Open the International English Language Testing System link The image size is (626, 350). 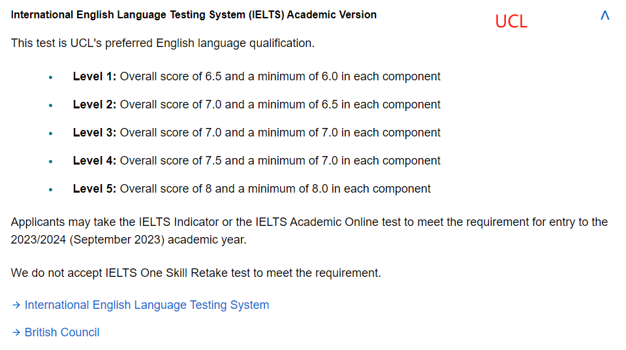pos(146,305)
